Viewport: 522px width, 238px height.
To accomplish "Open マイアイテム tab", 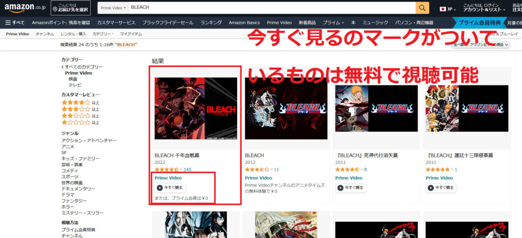I will pos(131,34).
